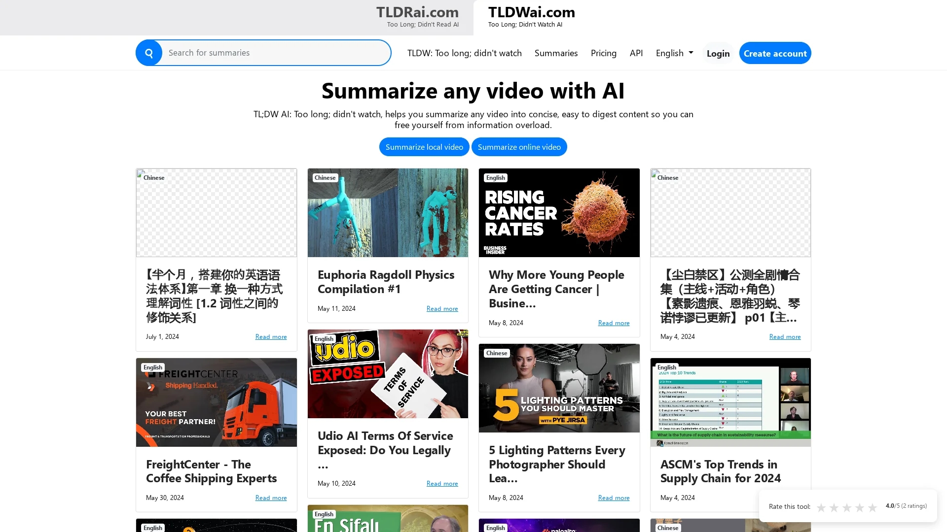Click English badge on Rising Cancer thumbnail
947x532 pixels.
coord(496,178)
